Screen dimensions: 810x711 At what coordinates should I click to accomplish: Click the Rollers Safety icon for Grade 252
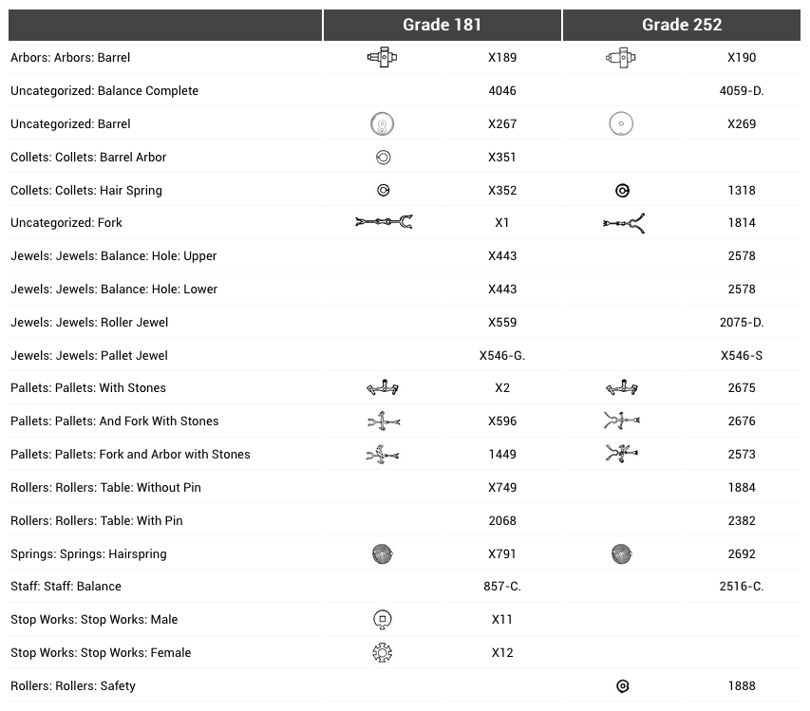623,686
